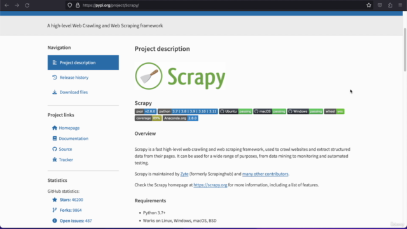The width and height of the screenshot is (407, 229).
Task: Bookmark this page with the star icon
Action: 369,5
